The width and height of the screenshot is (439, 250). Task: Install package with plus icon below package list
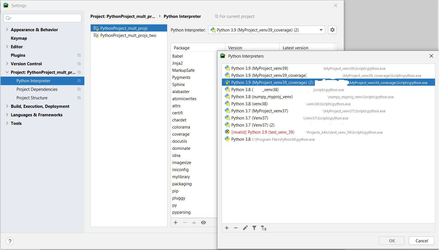(176, 222)
